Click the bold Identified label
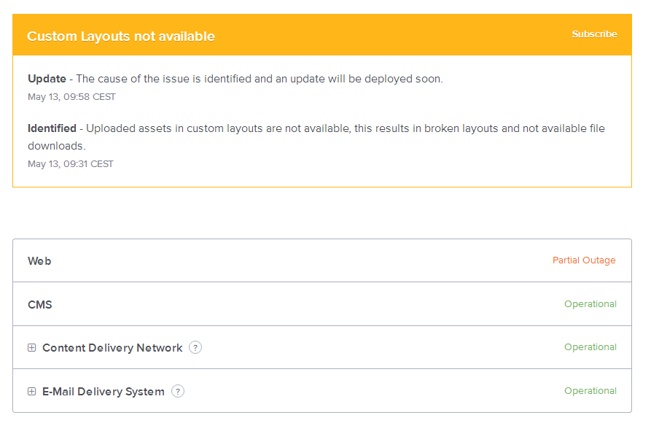Image resolution: width=651 pixels, height=426 pixels. [x=52, y=128]
